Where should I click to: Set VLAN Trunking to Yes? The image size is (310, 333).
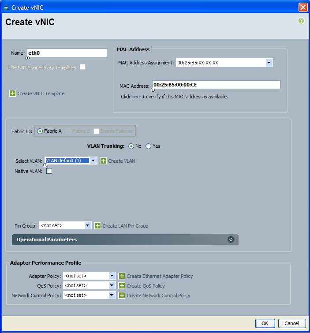148,146
